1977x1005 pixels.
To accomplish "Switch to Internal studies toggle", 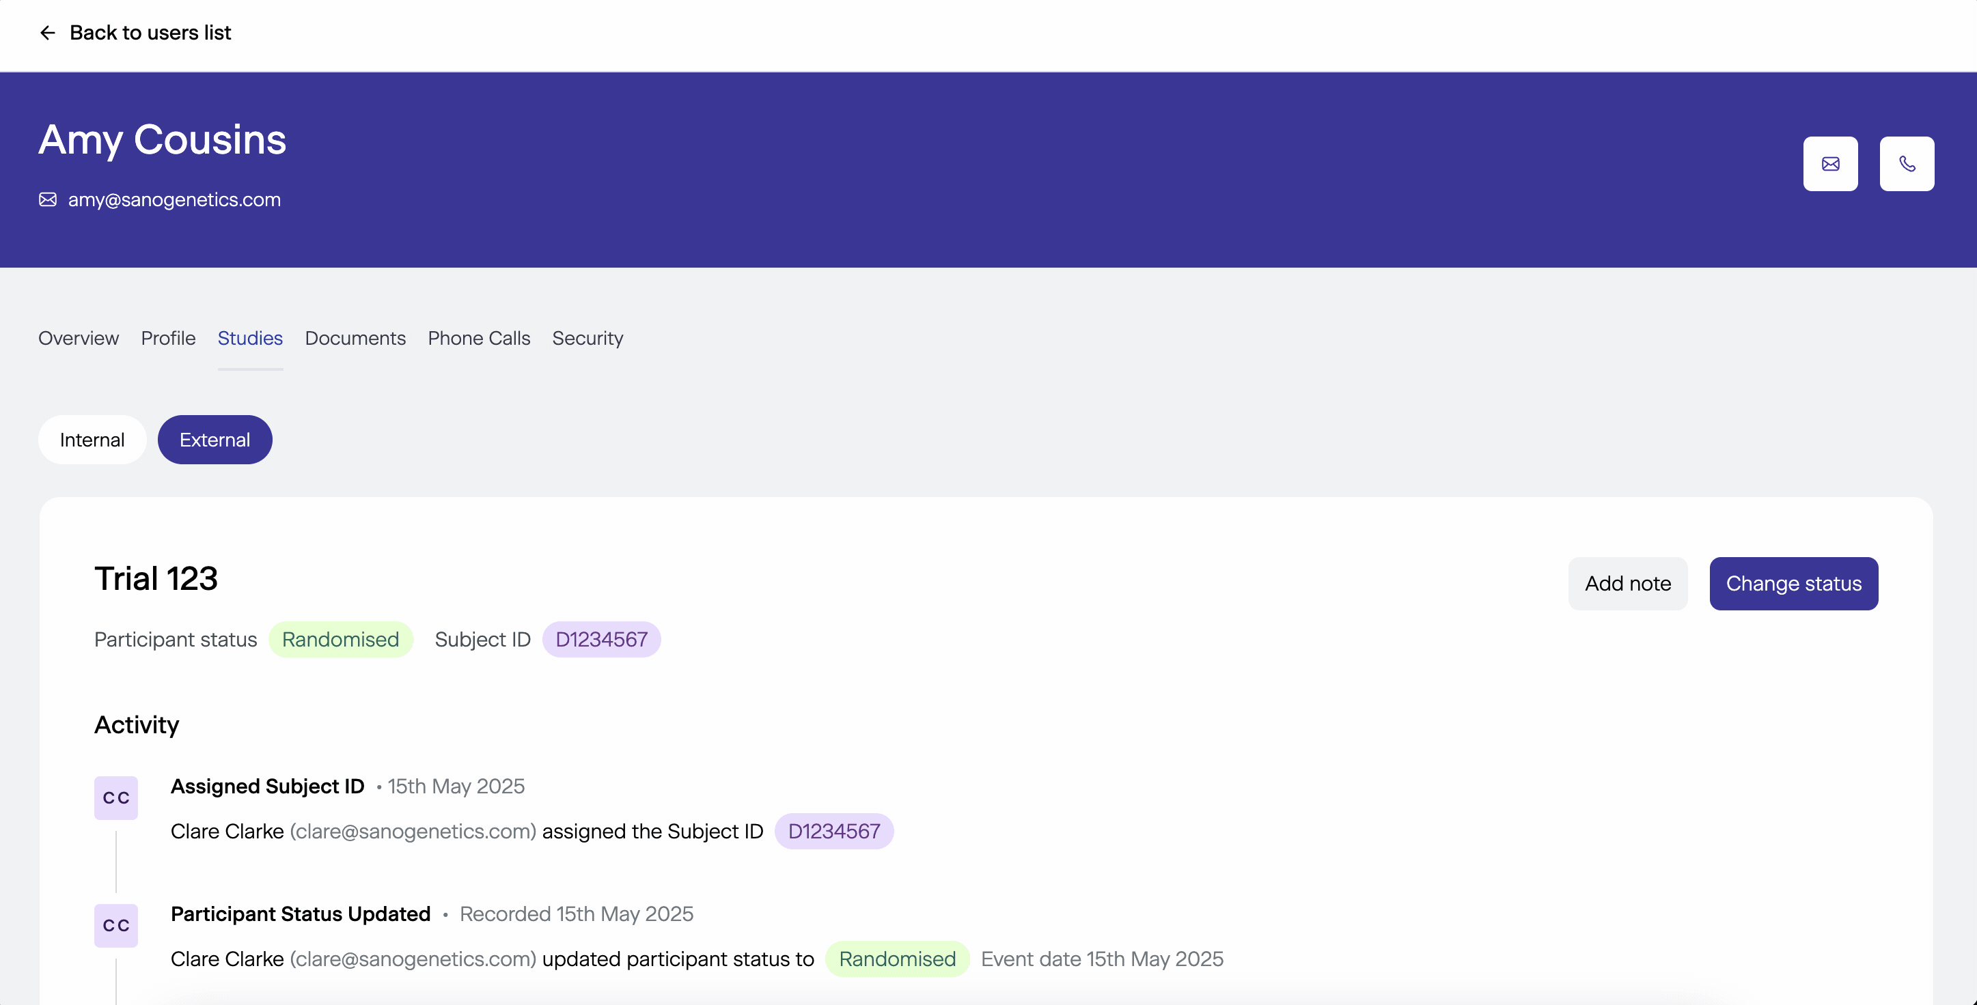I will 92,440.
